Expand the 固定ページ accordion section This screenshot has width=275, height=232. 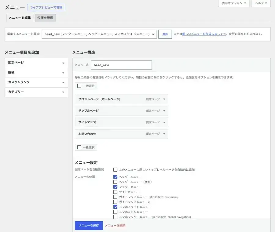tap(36, 63)
